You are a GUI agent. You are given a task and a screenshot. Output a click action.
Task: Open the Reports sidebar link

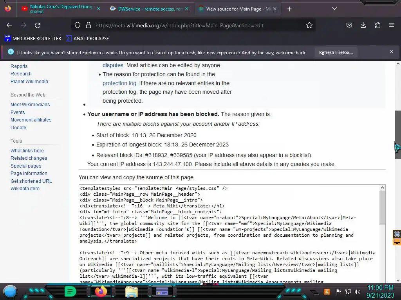coord(19,66)
